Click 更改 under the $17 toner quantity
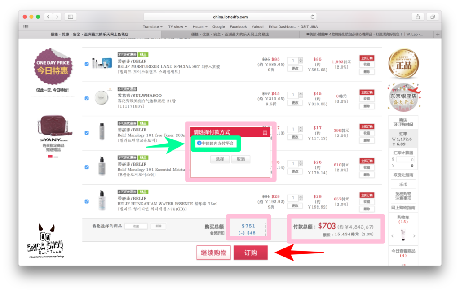This screenshot has width=460, height=292. (x=295, y=137)
